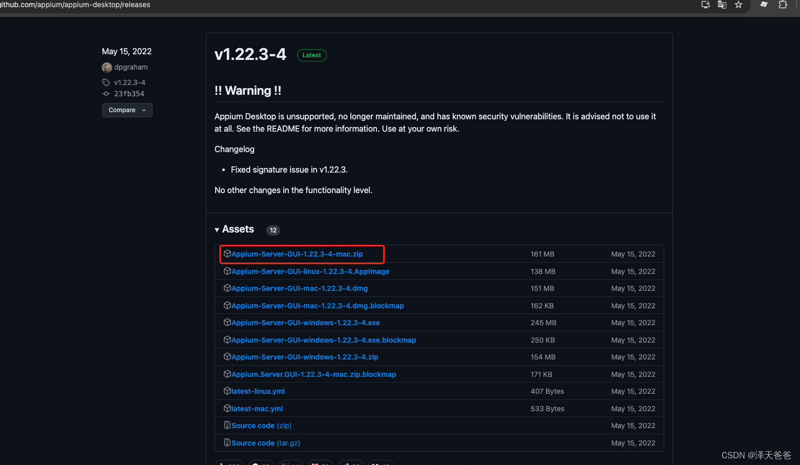
Task: Click dpgraham's avatar image
Action: pyautogui.click(x=107, y=68)
